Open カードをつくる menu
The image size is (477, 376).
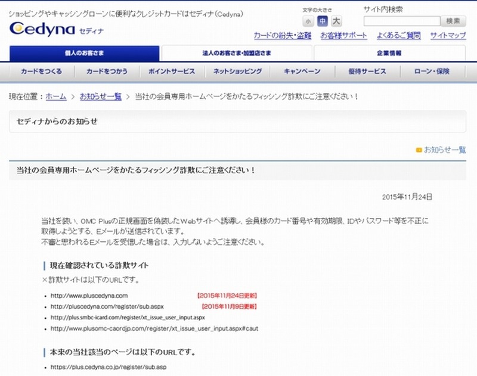pyautogui.click(x=41, y=72)
